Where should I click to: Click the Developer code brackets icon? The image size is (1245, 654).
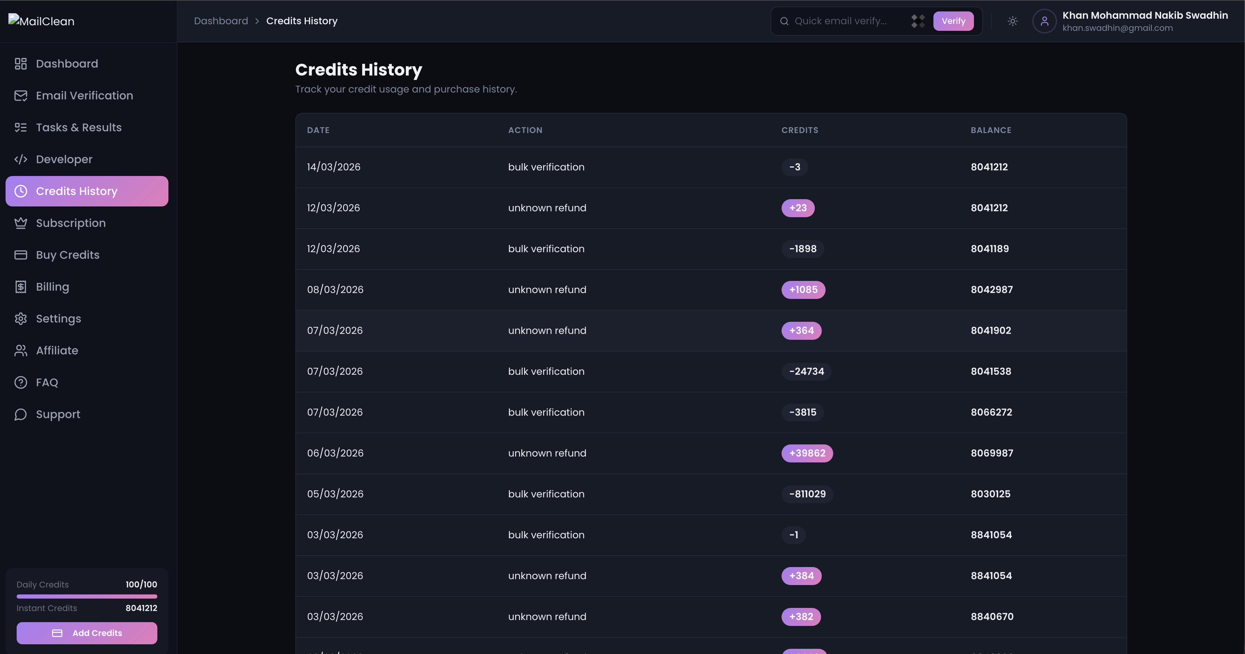pos(20,159)
